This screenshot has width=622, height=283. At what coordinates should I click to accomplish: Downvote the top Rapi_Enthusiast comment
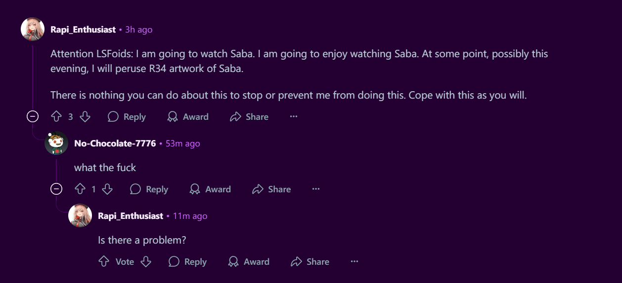(x=85, y=117)
